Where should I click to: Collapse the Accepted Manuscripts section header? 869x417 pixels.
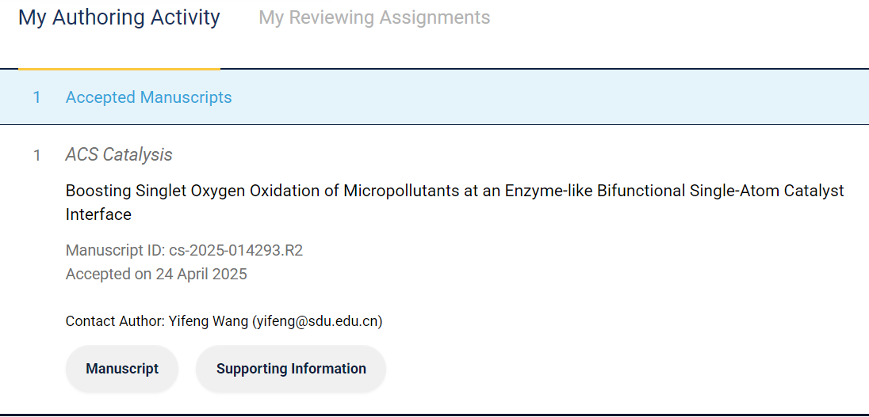pos(148,97)
